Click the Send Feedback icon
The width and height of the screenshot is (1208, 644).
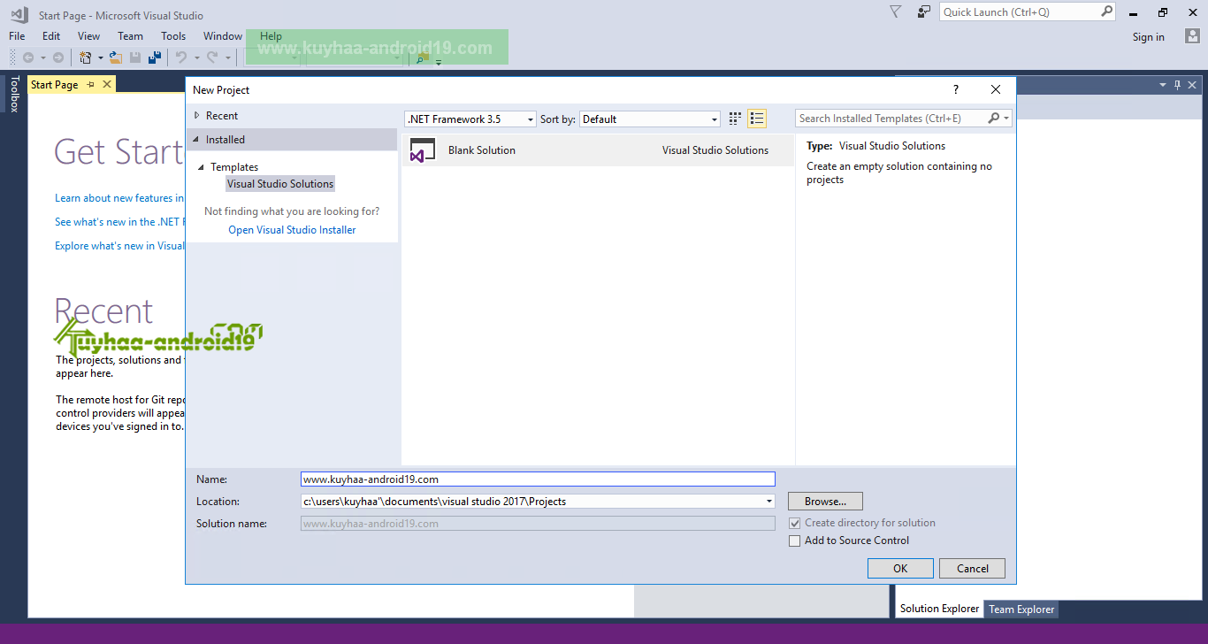[x=923, y=11]
